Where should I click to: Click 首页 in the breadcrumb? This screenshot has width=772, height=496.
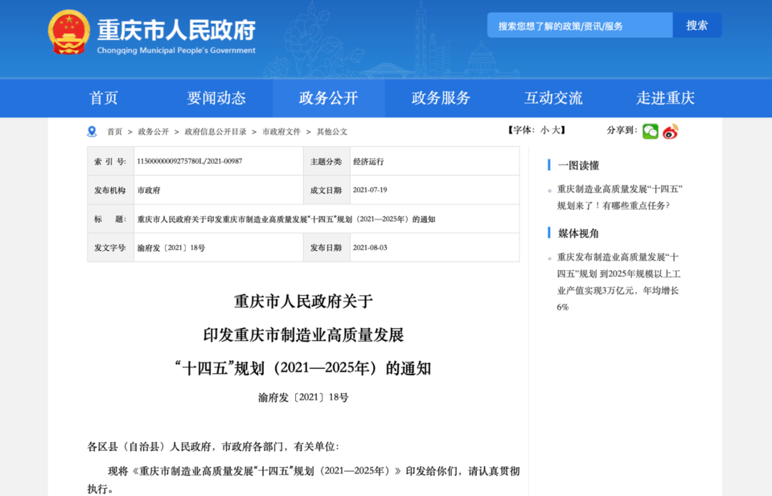pyautogui.click(x=114, y=132)
